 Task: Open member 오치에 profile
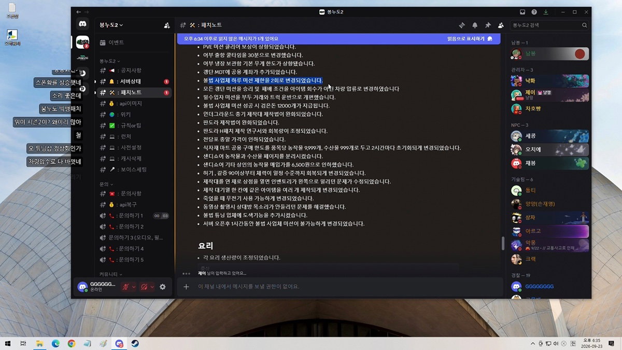pyautogui.click(x=549, y=150)
